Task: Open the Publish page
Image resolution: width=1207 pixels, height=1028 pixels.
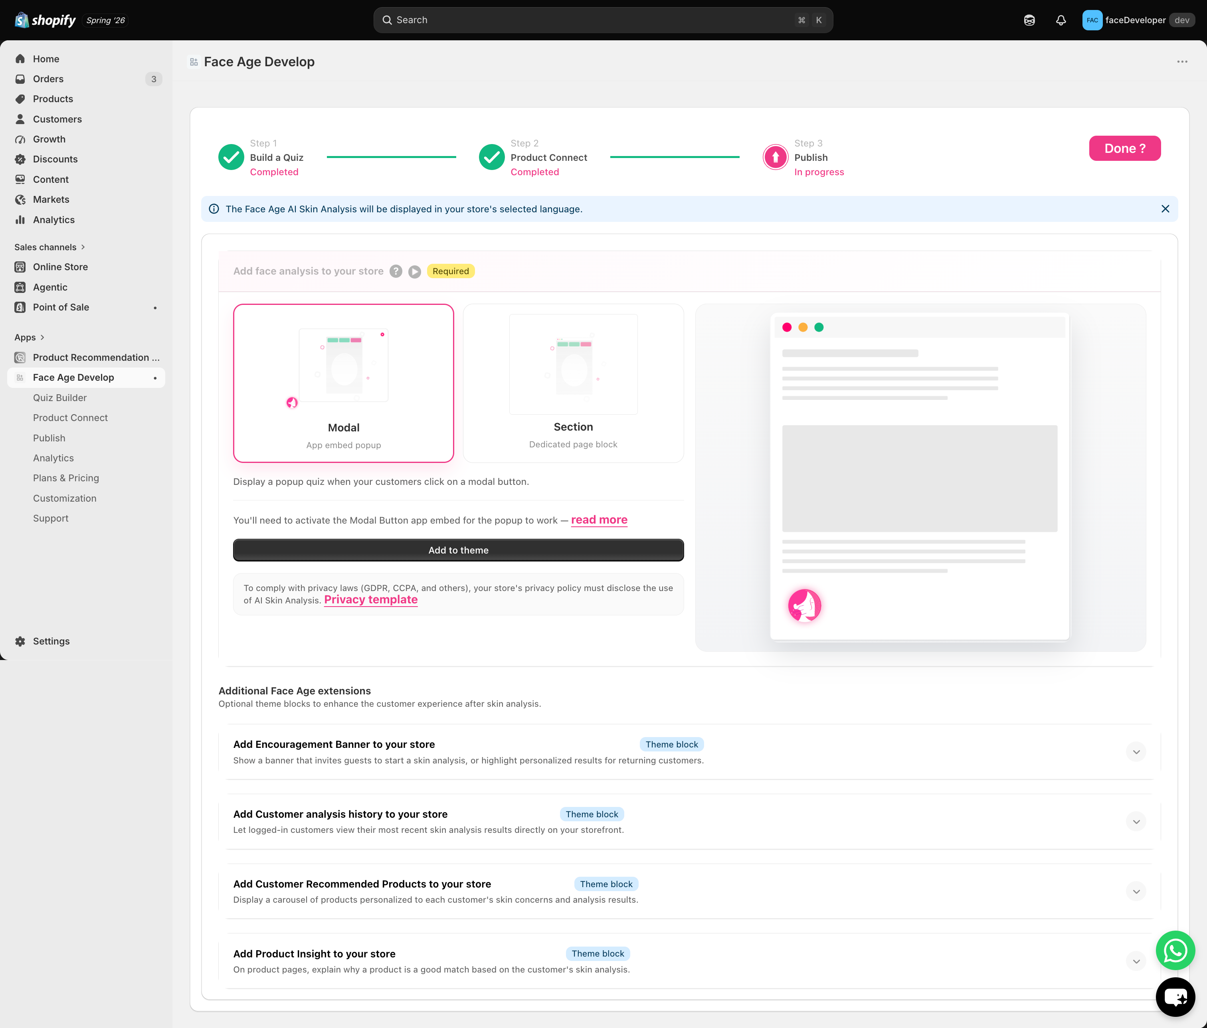Action: [x=49, y=438]
